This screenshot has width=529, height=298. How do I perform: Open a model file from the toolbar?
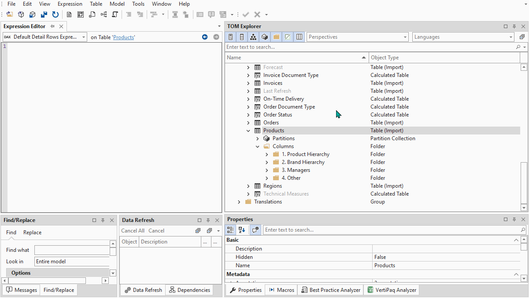[x=9, y=14]
